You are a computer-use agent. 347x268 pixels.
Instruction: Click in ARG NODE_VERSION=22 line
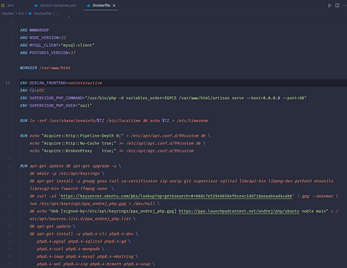[43, 38]
